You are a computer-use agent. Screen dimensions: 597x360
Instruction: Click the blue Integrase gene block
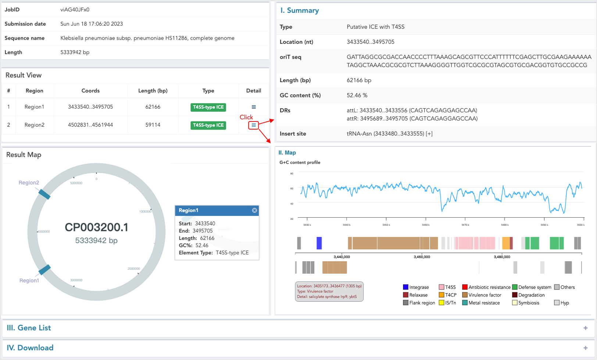[319, 243]
